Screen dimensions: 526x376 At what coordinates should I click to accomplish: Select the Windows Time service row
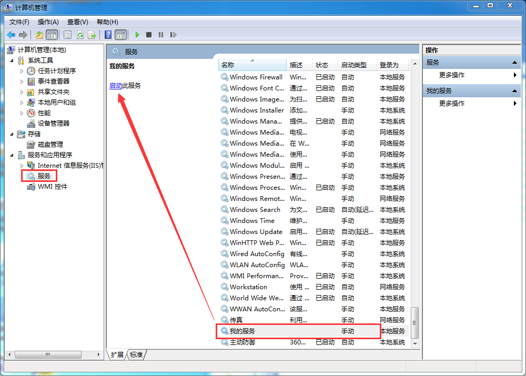click(x=313, y=221)
